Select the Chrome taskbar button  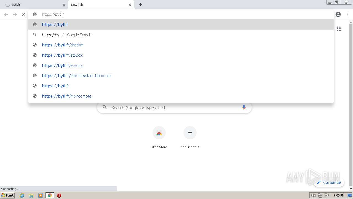pos(50,195)
